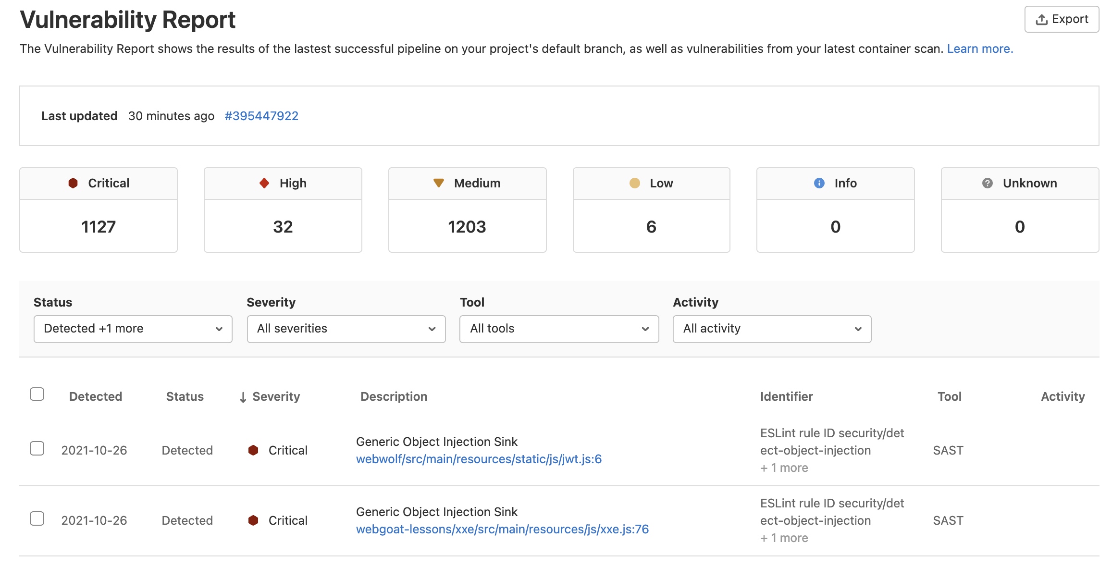
Task: Click the Low severity circle icon
Action: coord(634,183)
